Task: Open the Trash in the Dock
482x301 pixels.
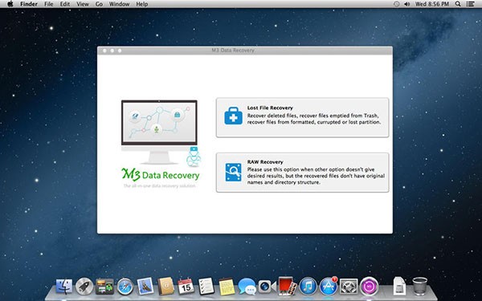Action: pos(419,287)
